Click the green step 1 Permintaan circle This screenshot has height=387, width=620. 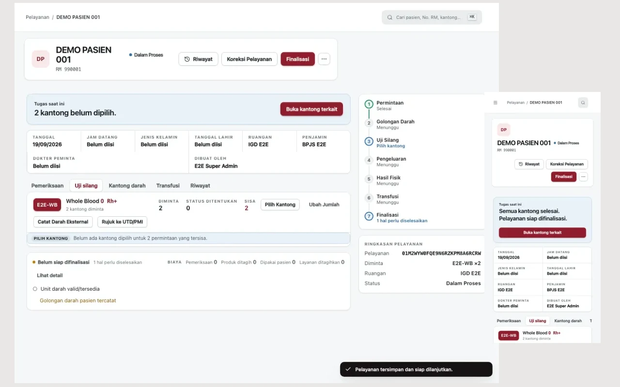369,104
